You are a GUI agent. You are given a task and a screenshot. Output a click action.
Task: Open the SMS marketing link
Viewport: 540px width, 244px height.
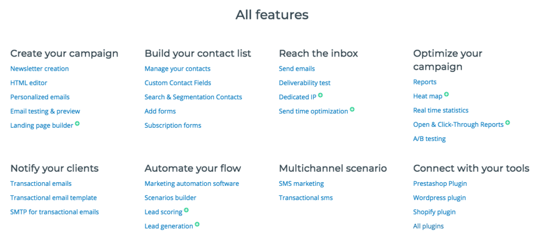[x=301, y=184]
